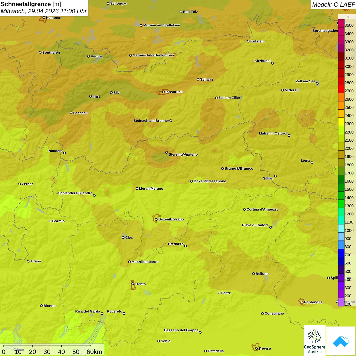Screen dimensions: 356x356
Task: Click the 'Landeck' label
Action: (80, 113)
